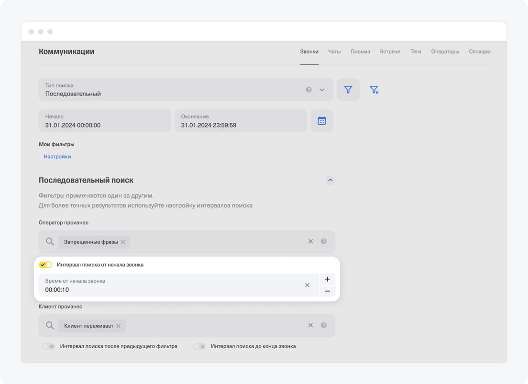The width and height of the screenshot is (528, 384).
Task: Click help icon in Тип поиска field
Action: [309, 90]
